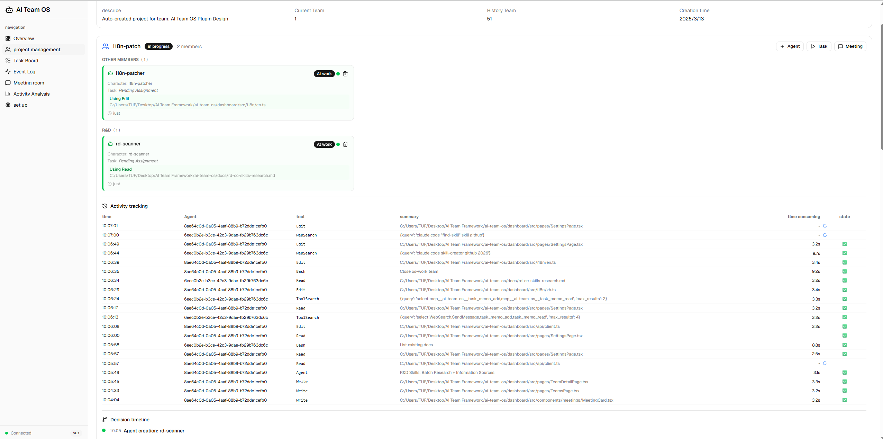Open Task Board from navigation
The image size is (883, 439).
point(26,61)
